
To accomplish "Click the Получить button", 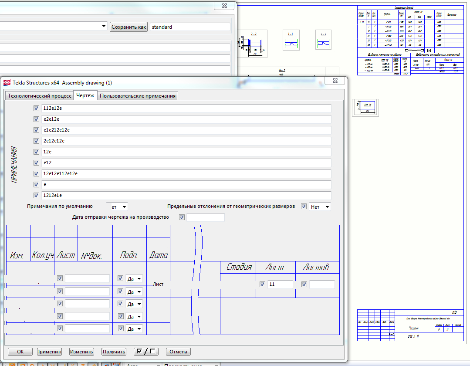I will click(114, 352).
